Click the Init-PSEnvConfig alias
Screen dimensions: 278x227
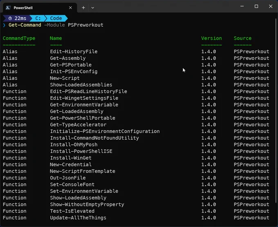pyautogui.click(x=74, y=72)
